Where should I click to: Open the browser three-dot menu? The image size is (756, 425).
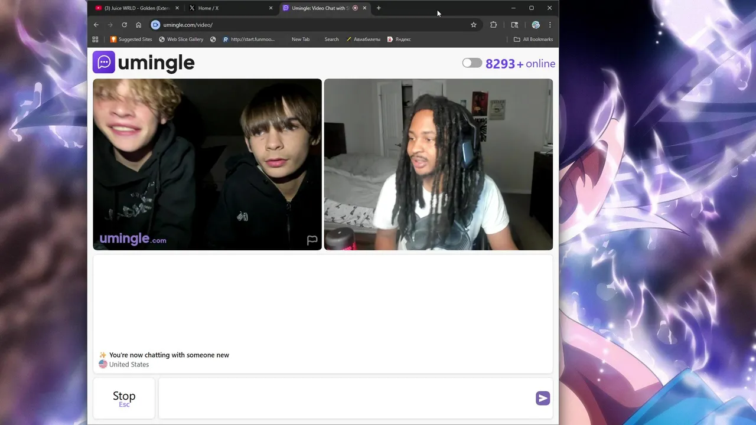(550, 25)
